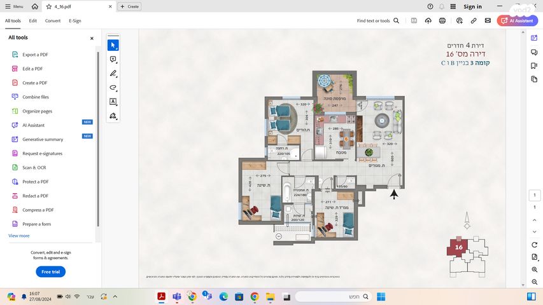This screenshot has height=305, width=543.
Task: Close the All tools panel
Action: (x=92, y=38)
